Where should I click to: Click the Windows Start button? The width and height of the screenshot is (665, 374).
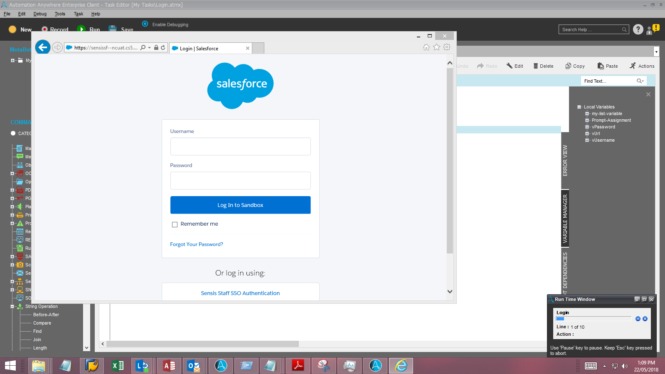pyautogui.click(x=10, y=366)
